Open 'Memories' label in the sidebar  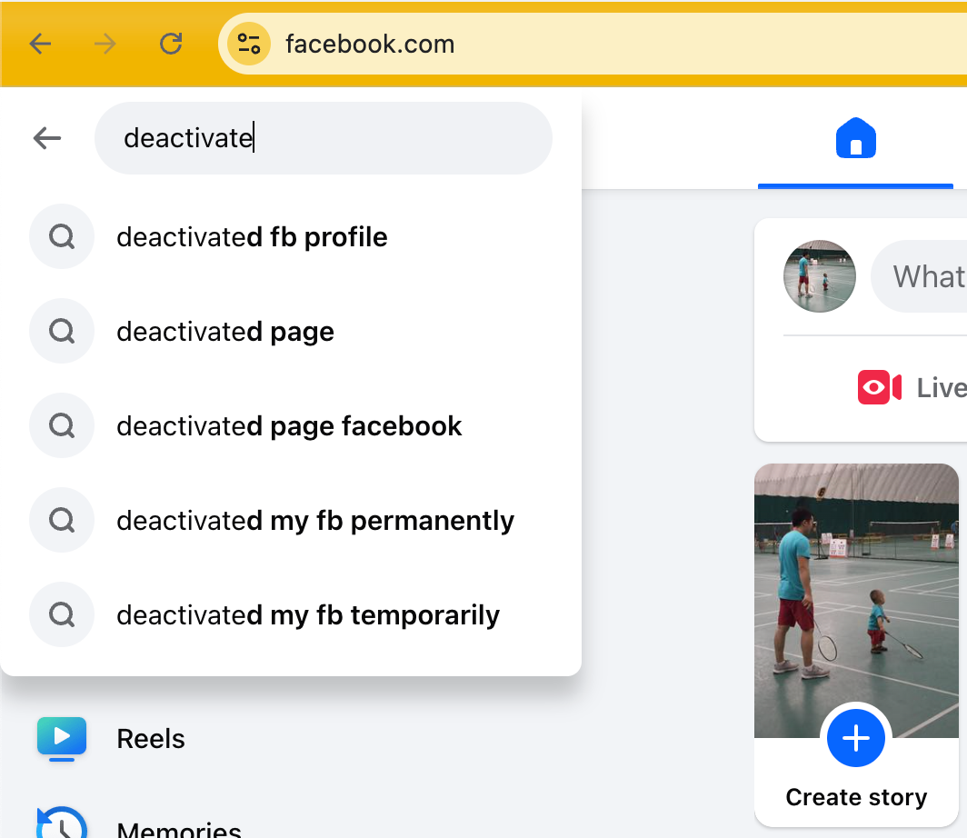pyautogui.click(x=179, y=829)
